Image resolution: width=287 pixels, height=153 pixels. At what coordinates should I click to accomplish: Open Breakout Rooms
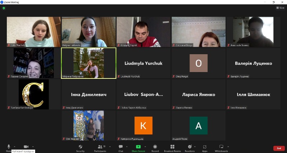tap(173, 148)
